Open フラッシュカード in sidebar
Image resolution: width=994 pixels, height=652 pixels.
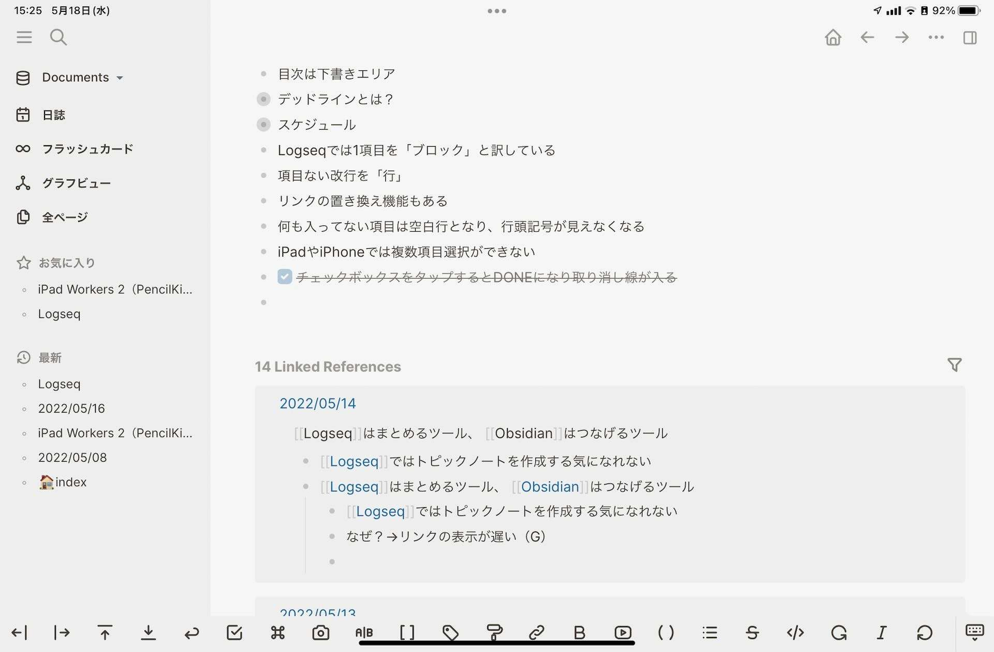[87, 149]
